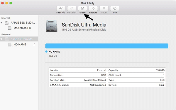Click the First Aid label
The height and width of the screenshot is (110, 176).
click(61, 13)
